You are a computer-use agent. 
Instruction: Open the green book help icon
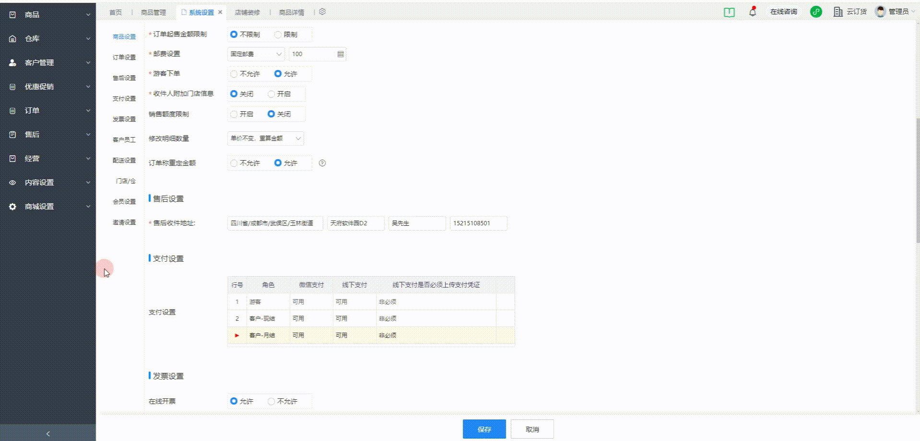coord(729,12)
